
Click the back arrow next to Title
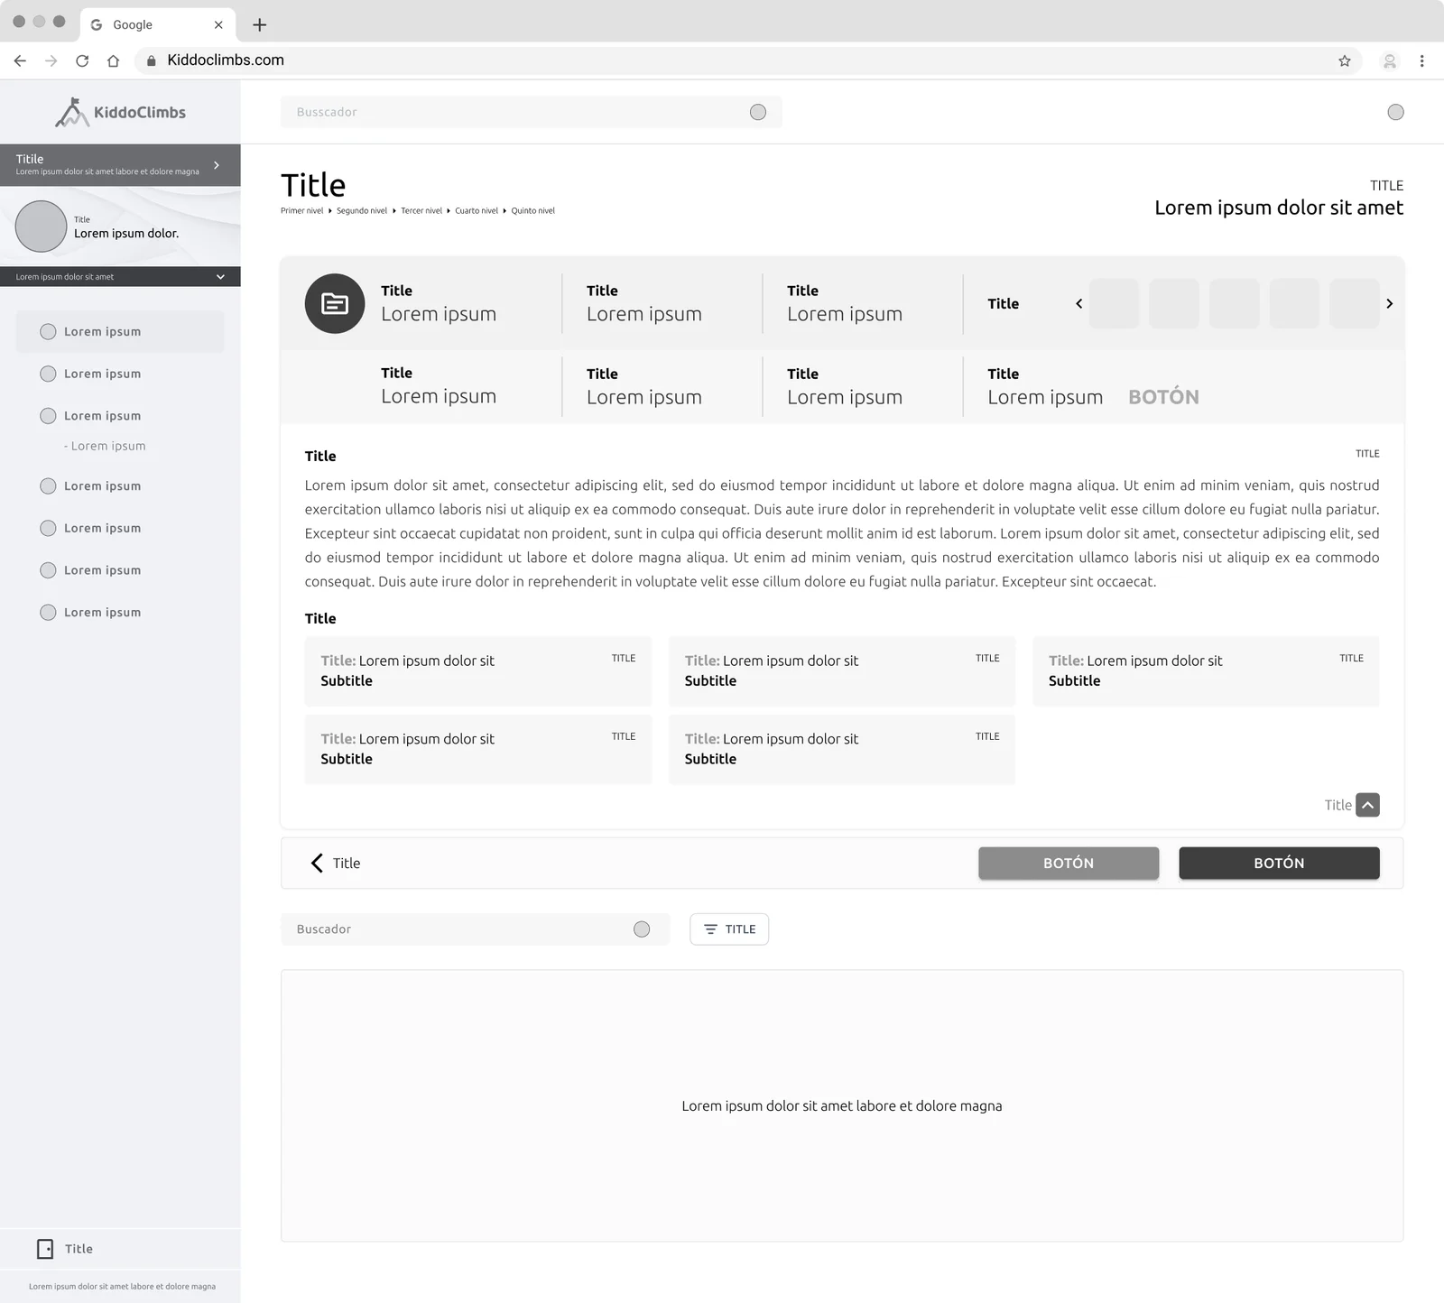pyautogui.click(x=317, y=863)
